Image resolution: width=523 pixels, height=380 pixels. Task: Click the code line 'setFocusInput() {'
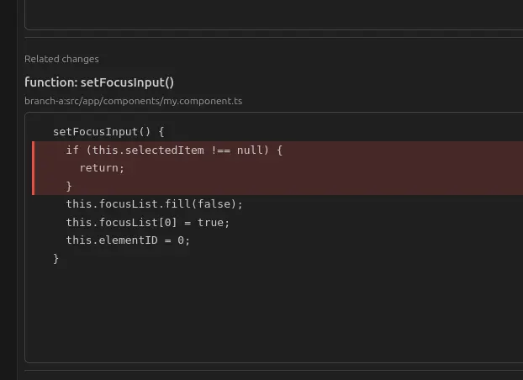[108, 132]
